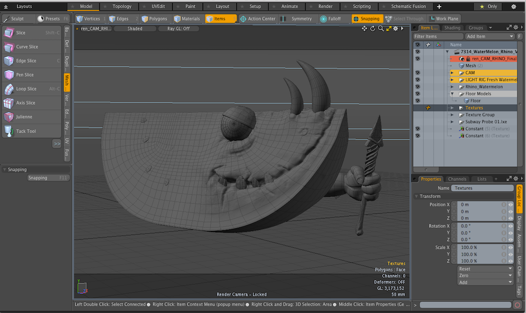Screen dimensions: 526x313
Task: Switch to Materials selection mode
Action: [188, 19]
